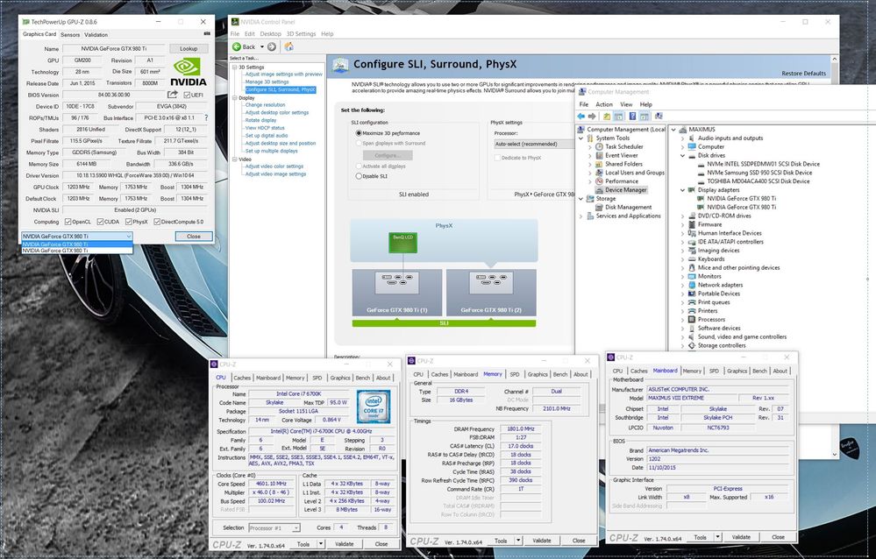The width and height of the screenshot is (876, 559).
Task: Click the Keyboards device category icon
Action: tap(692, 258)
